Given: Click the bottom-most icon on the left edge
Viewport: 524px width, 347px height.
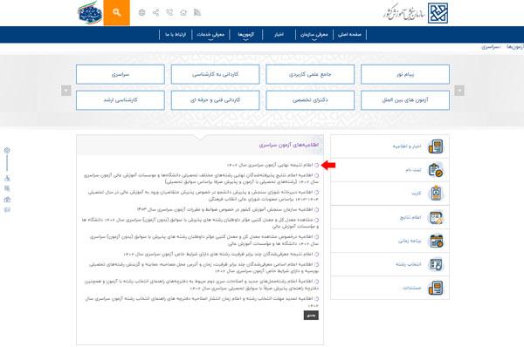Looking at the screenshot, I should click(7, 210).
